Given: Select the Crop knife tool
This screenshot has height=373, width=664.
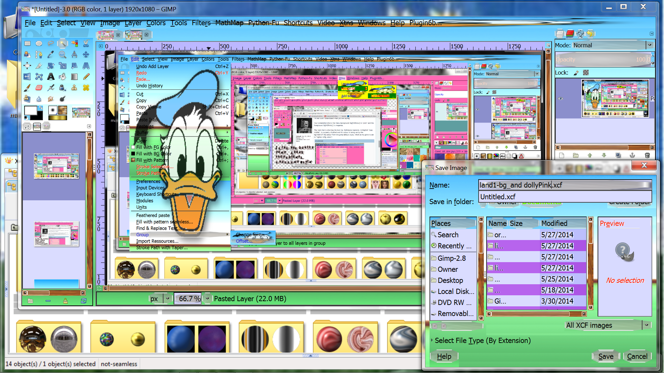Looking at the screenshot, I should [x=39, y=66].
